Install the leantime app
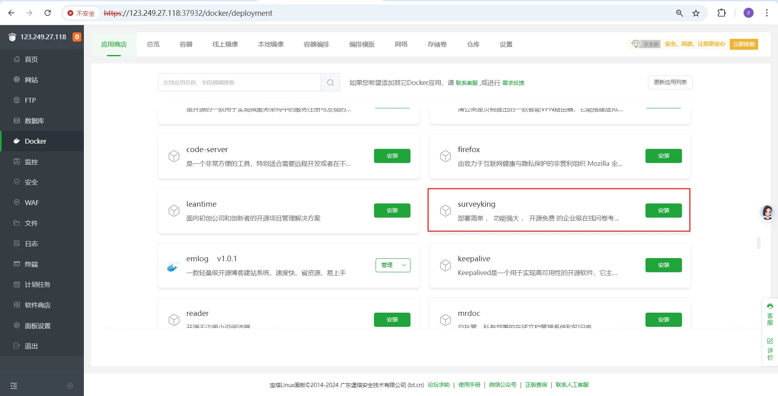The image size is (778, 396). [x=392, y=211]
